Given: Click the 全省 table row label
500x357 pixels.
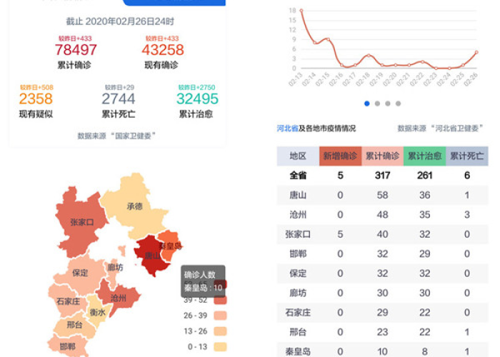Looking at the screenshot, I should 298,176.
